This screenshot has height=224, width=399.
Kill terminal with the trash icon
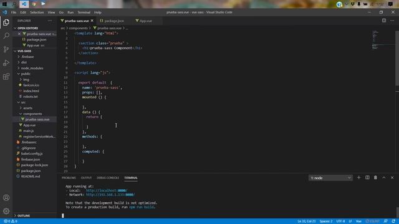(x=375, y=177)
